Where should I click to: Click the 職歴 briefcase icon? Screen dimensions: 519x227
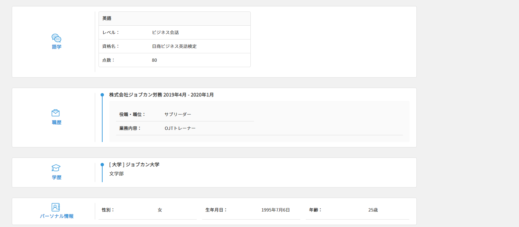(x=56, y=113)
